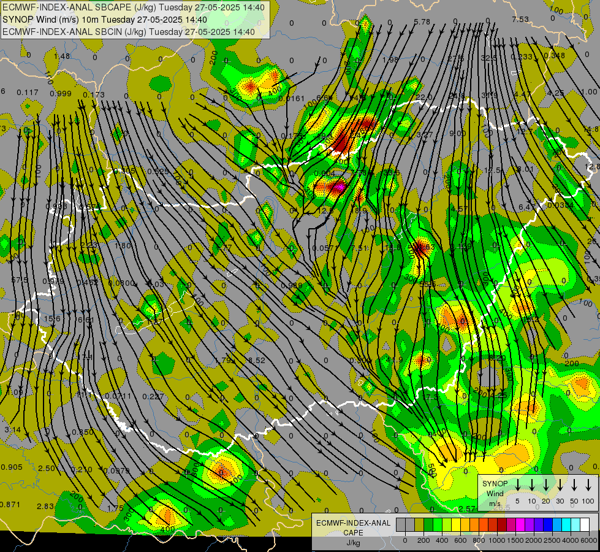The width and height of the screenshot is (600, 552).
Task: Click the 5 m/s wind arrow in the SYNOP legend
Action: point(518,485)
